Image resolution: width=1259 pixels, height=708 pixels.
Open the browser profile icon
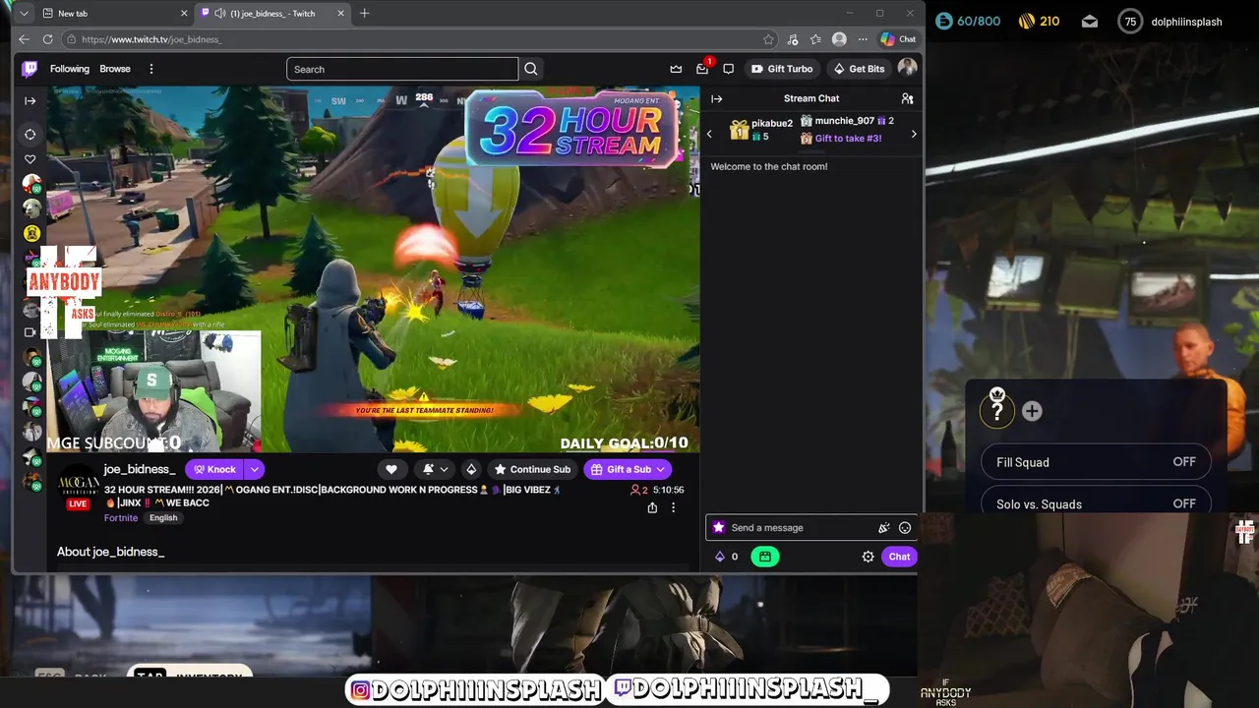(839, 39)
